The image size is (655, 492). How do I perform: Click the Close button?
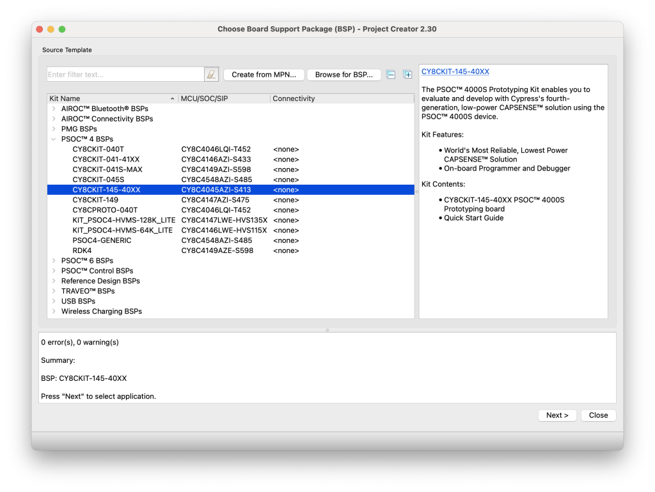pyautogui.click(x=598, y=415)
